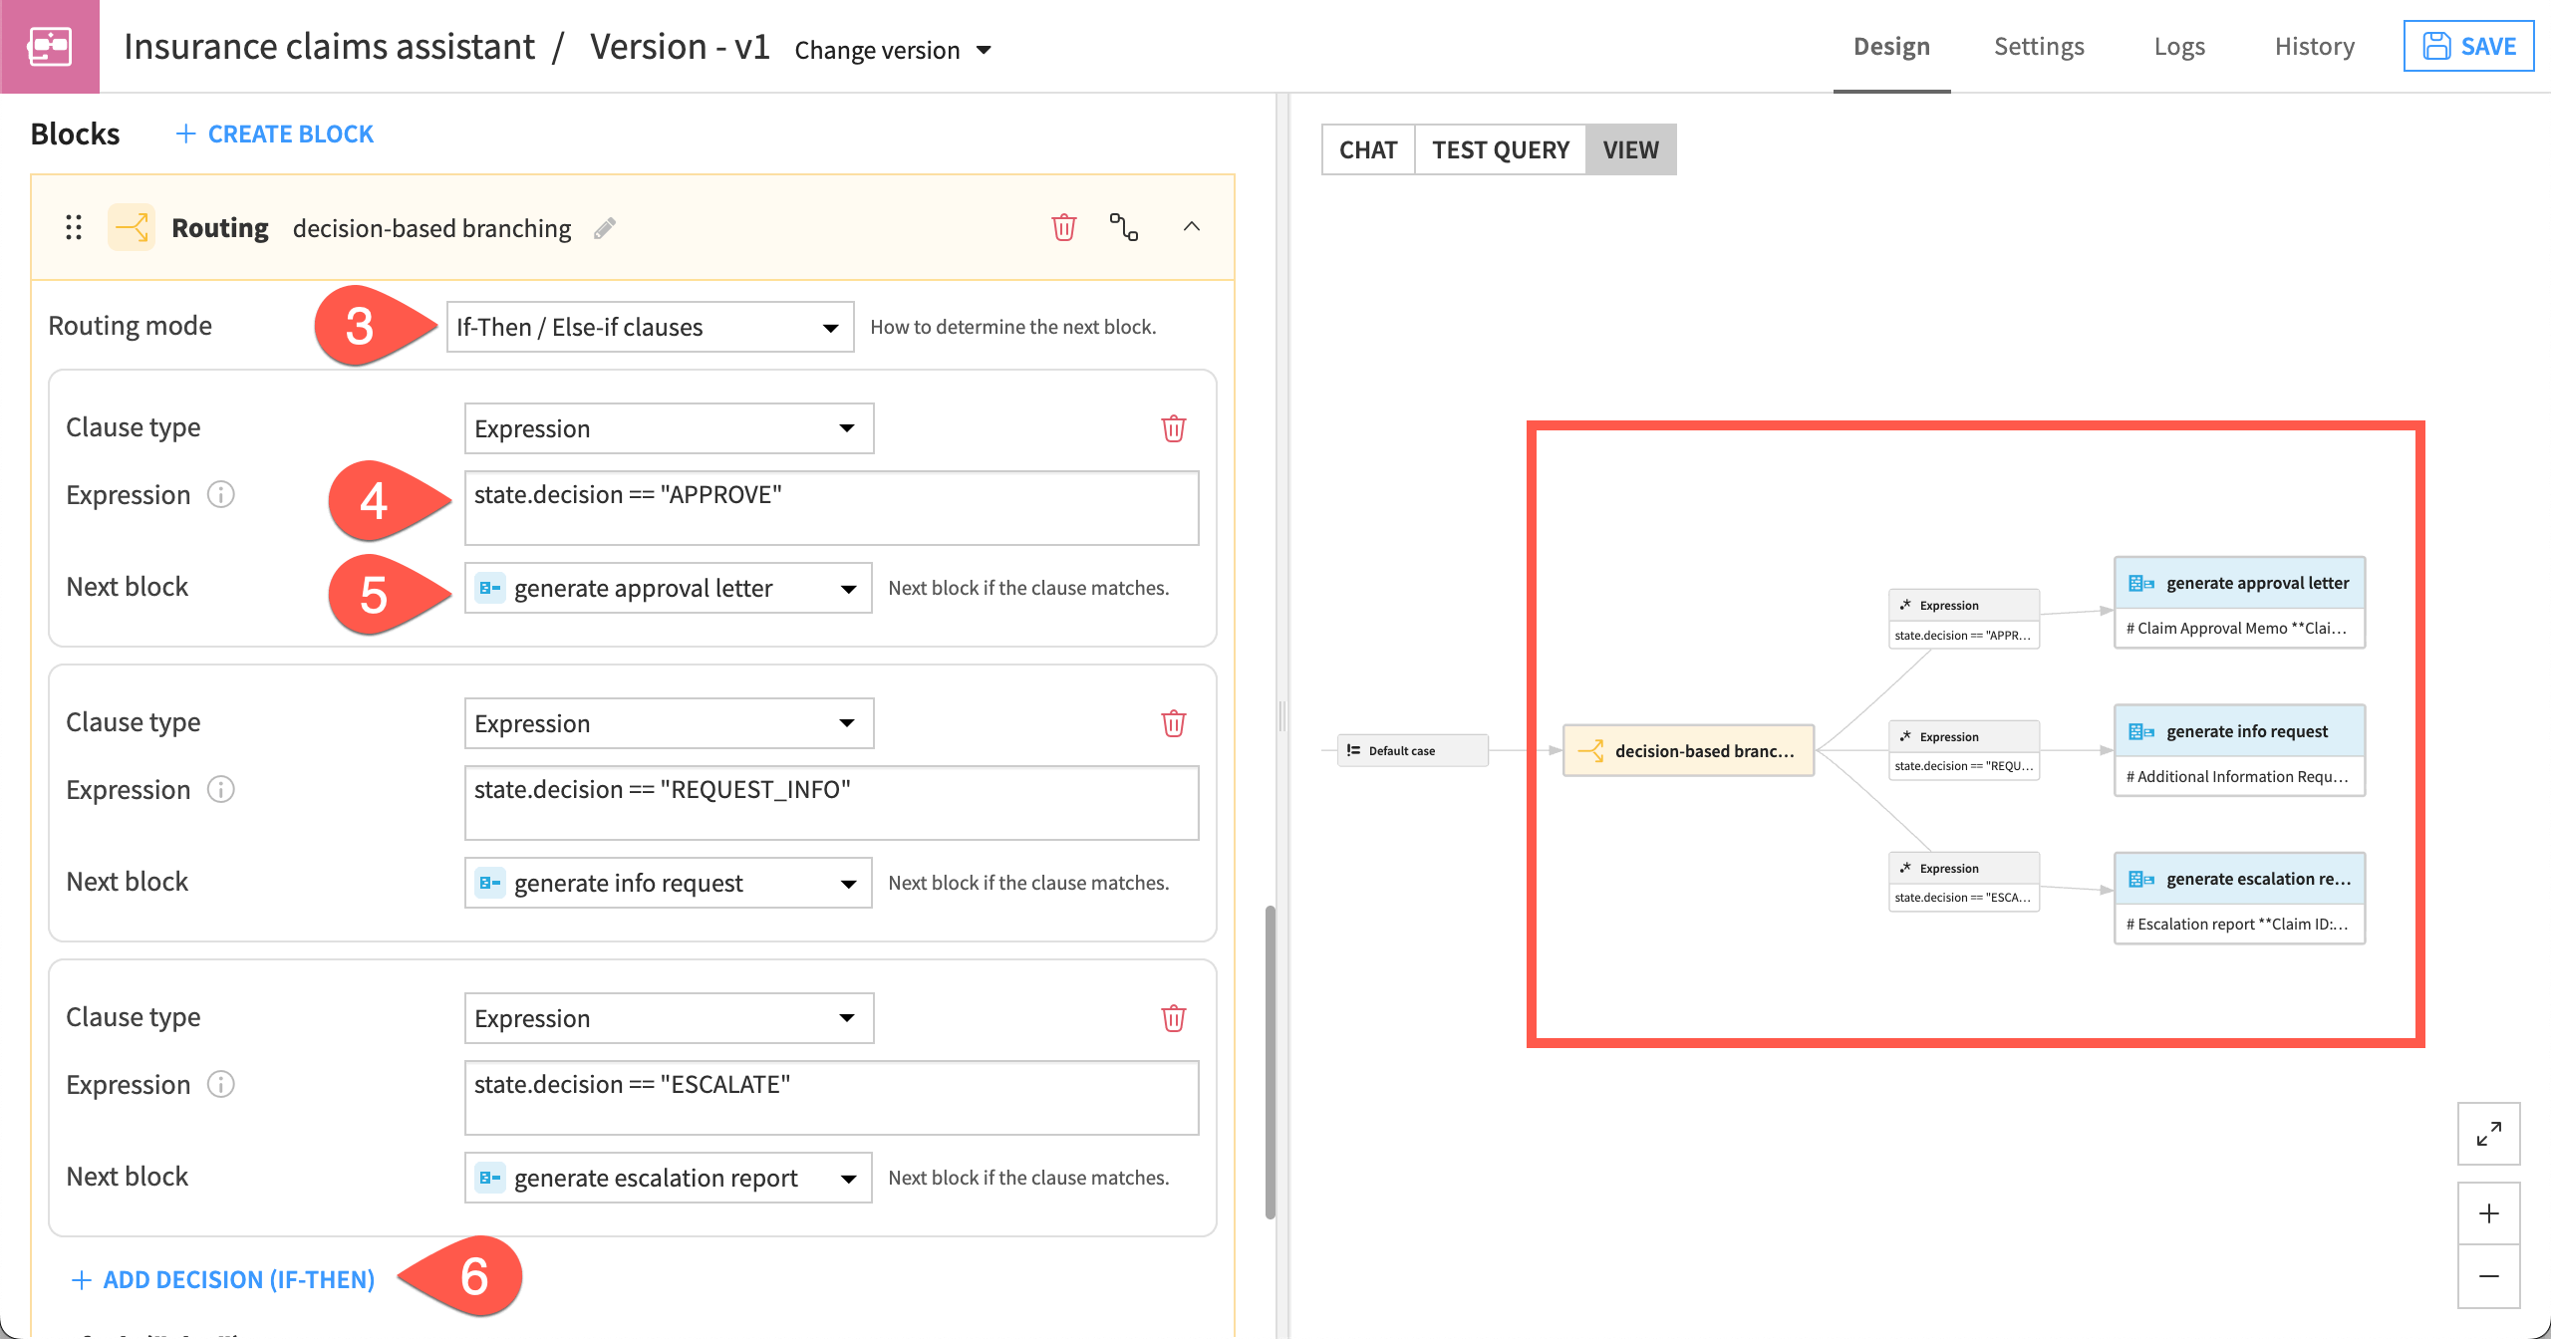
Task: Open the Next block dropdown showing generate approval letter
Action: (668, 588)
